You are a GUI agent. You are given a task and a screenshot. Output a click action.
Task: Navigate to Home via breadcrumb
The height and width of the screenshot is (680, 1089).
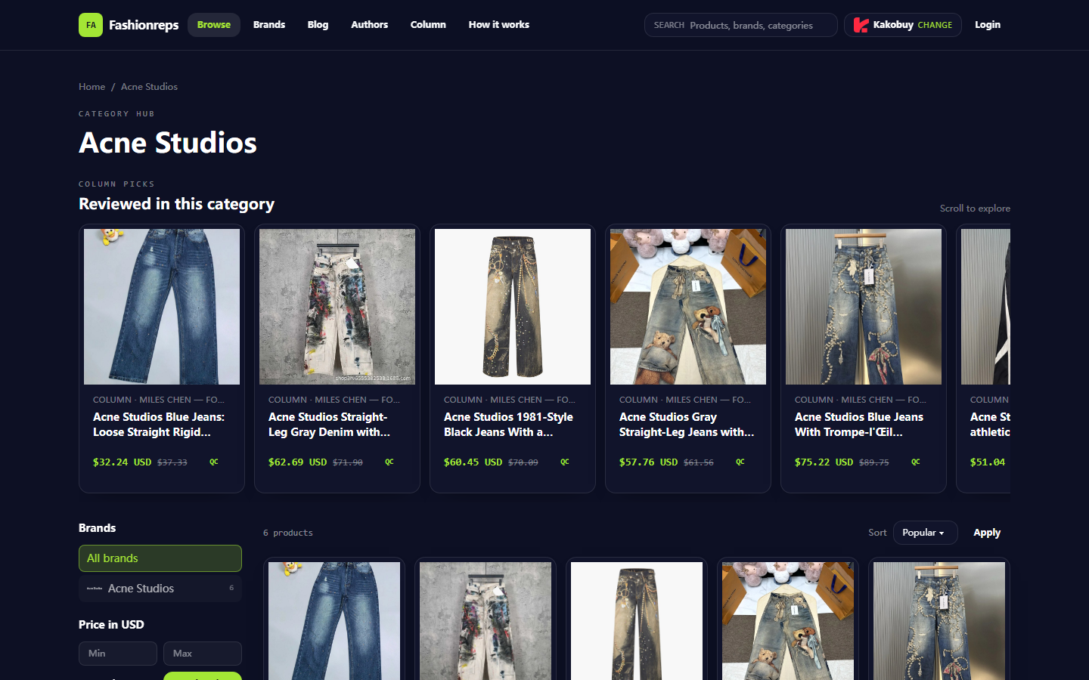[x=92, y=87]
